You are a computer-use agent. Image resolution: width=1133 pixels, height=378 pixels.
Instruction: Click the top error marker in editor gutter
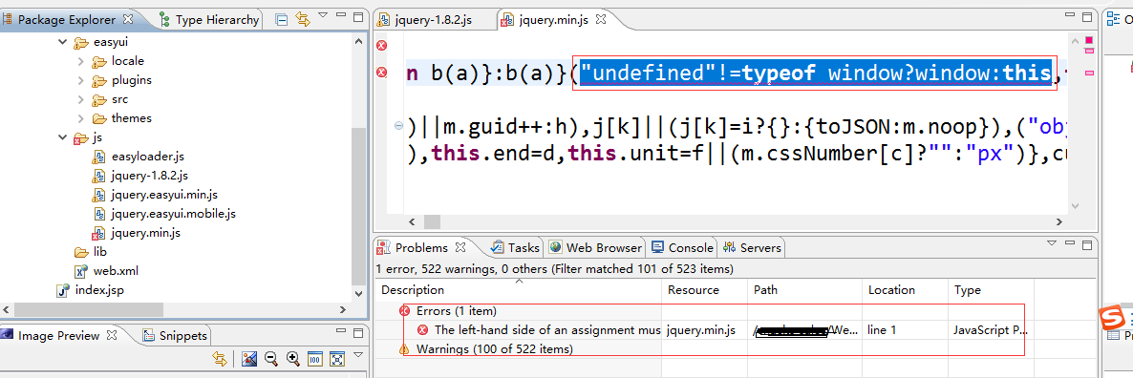[381, 46]
